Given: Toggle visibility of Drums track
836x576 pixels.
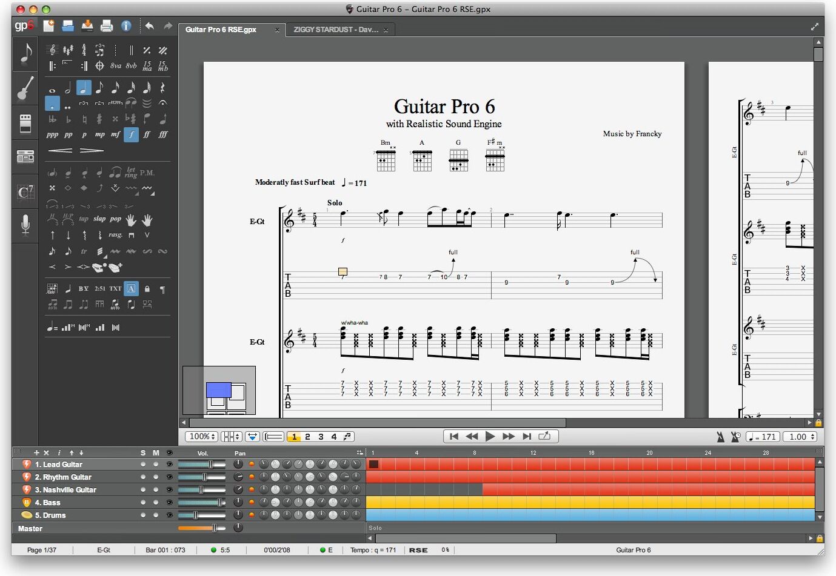Looking at the screenshot, I should click(x=169, y=515).
